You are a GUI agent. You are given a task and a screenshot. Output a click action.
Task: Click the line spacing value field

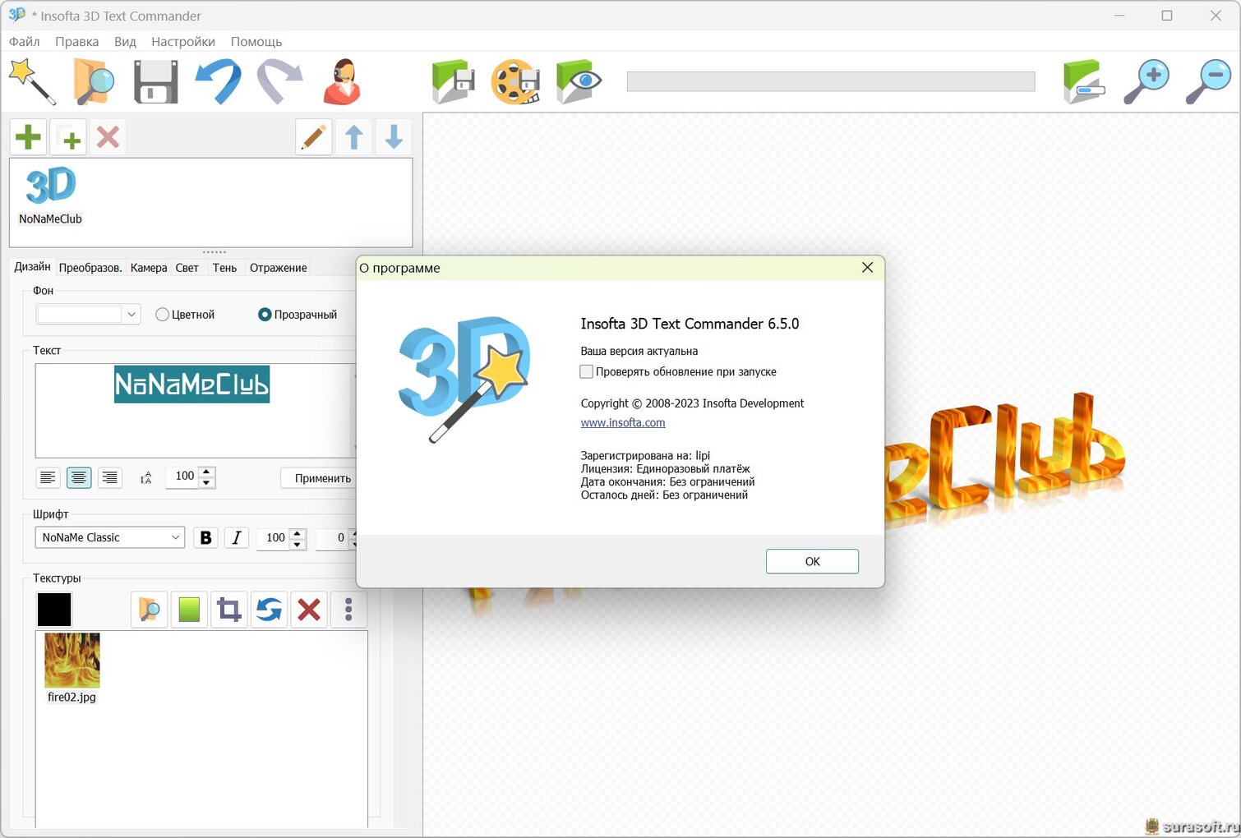coord(182,477)
